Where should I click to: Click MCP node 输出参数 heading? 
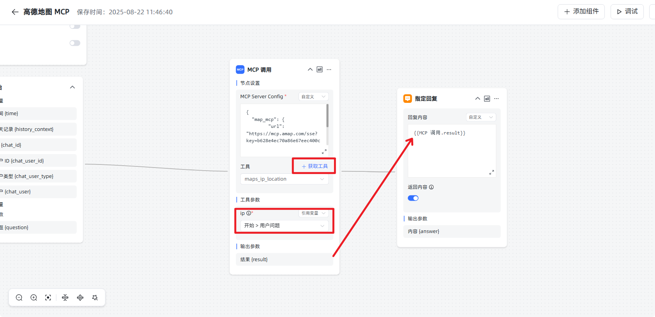[250, 247]
